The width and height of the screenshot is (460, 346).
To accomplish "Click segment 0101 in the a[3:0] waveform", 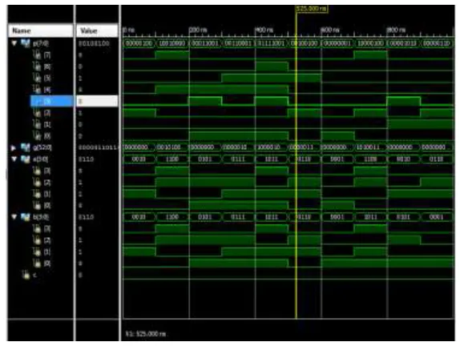I will coord(205,159).
